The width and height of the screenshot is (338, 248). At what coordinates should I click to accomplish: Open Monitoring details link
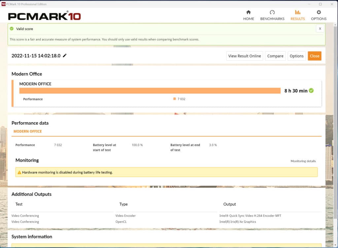click(303, 161)
